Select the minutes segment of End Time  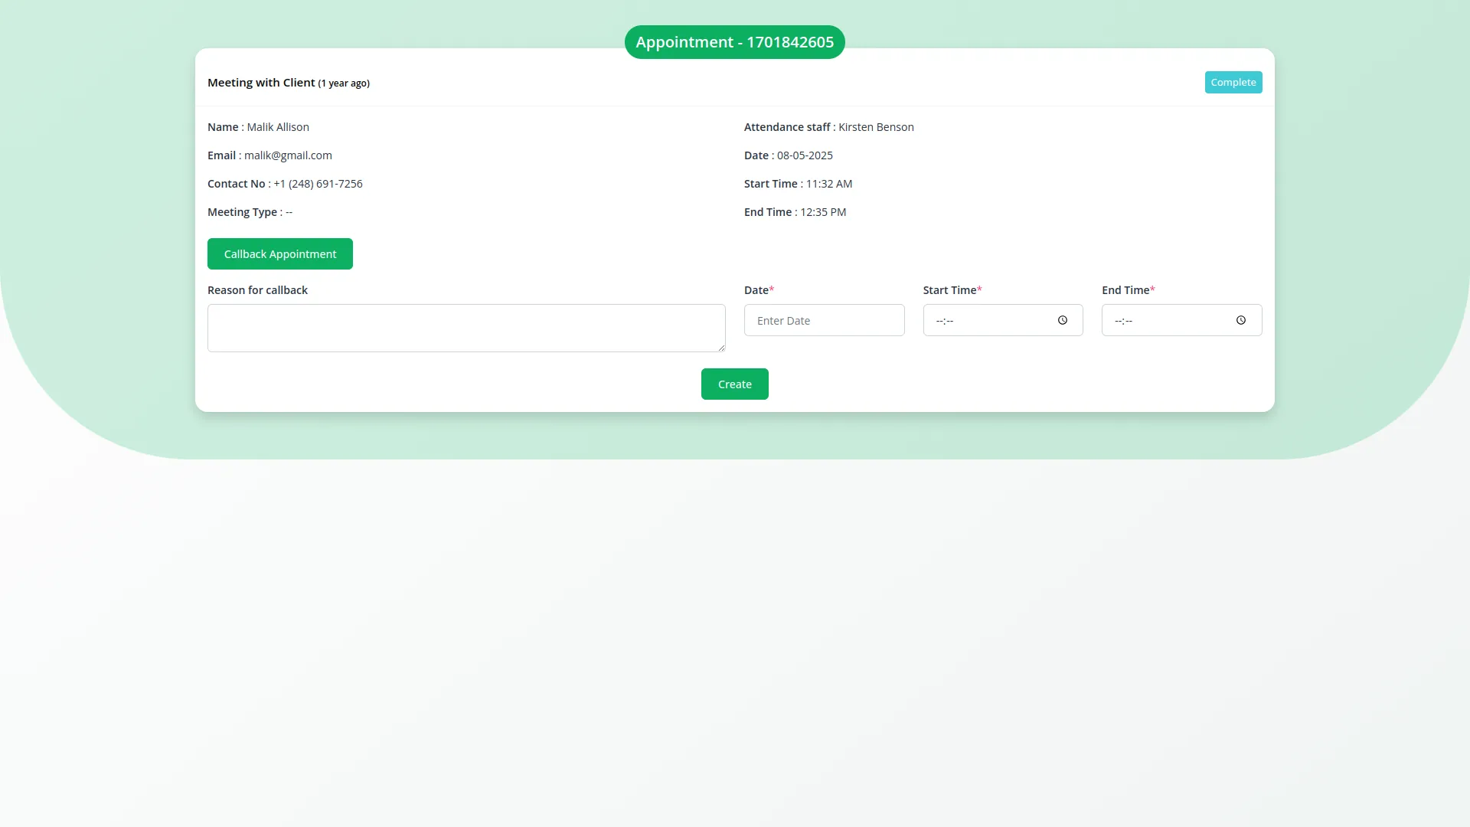click(1129, 322)
